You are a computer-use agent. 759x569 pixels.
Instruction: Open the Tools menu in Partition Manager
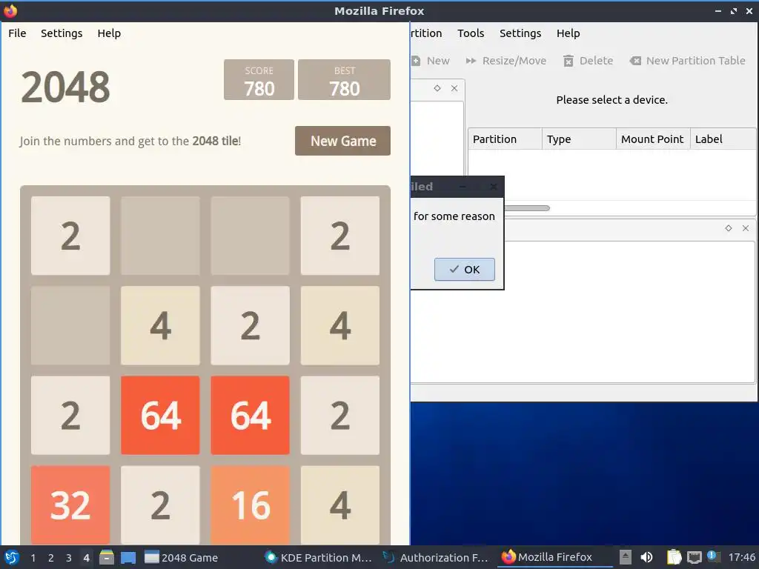471,33
